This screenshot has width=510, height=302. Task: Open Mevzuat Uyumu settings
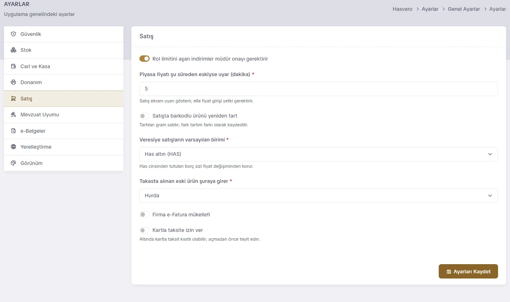click(x=64, y=115)
